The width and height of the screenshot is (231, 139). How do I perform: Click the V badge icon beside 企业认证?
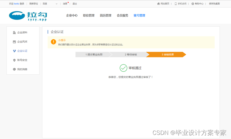tap(14, 51)
